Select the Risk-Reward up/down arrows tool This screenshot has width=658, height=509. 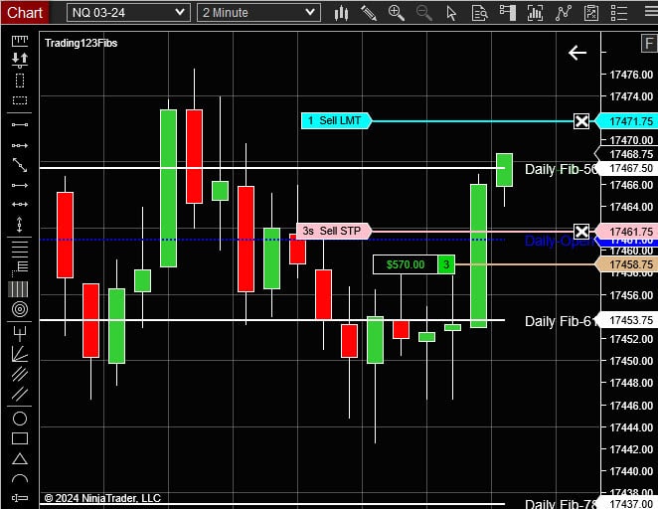pos(20,60)
